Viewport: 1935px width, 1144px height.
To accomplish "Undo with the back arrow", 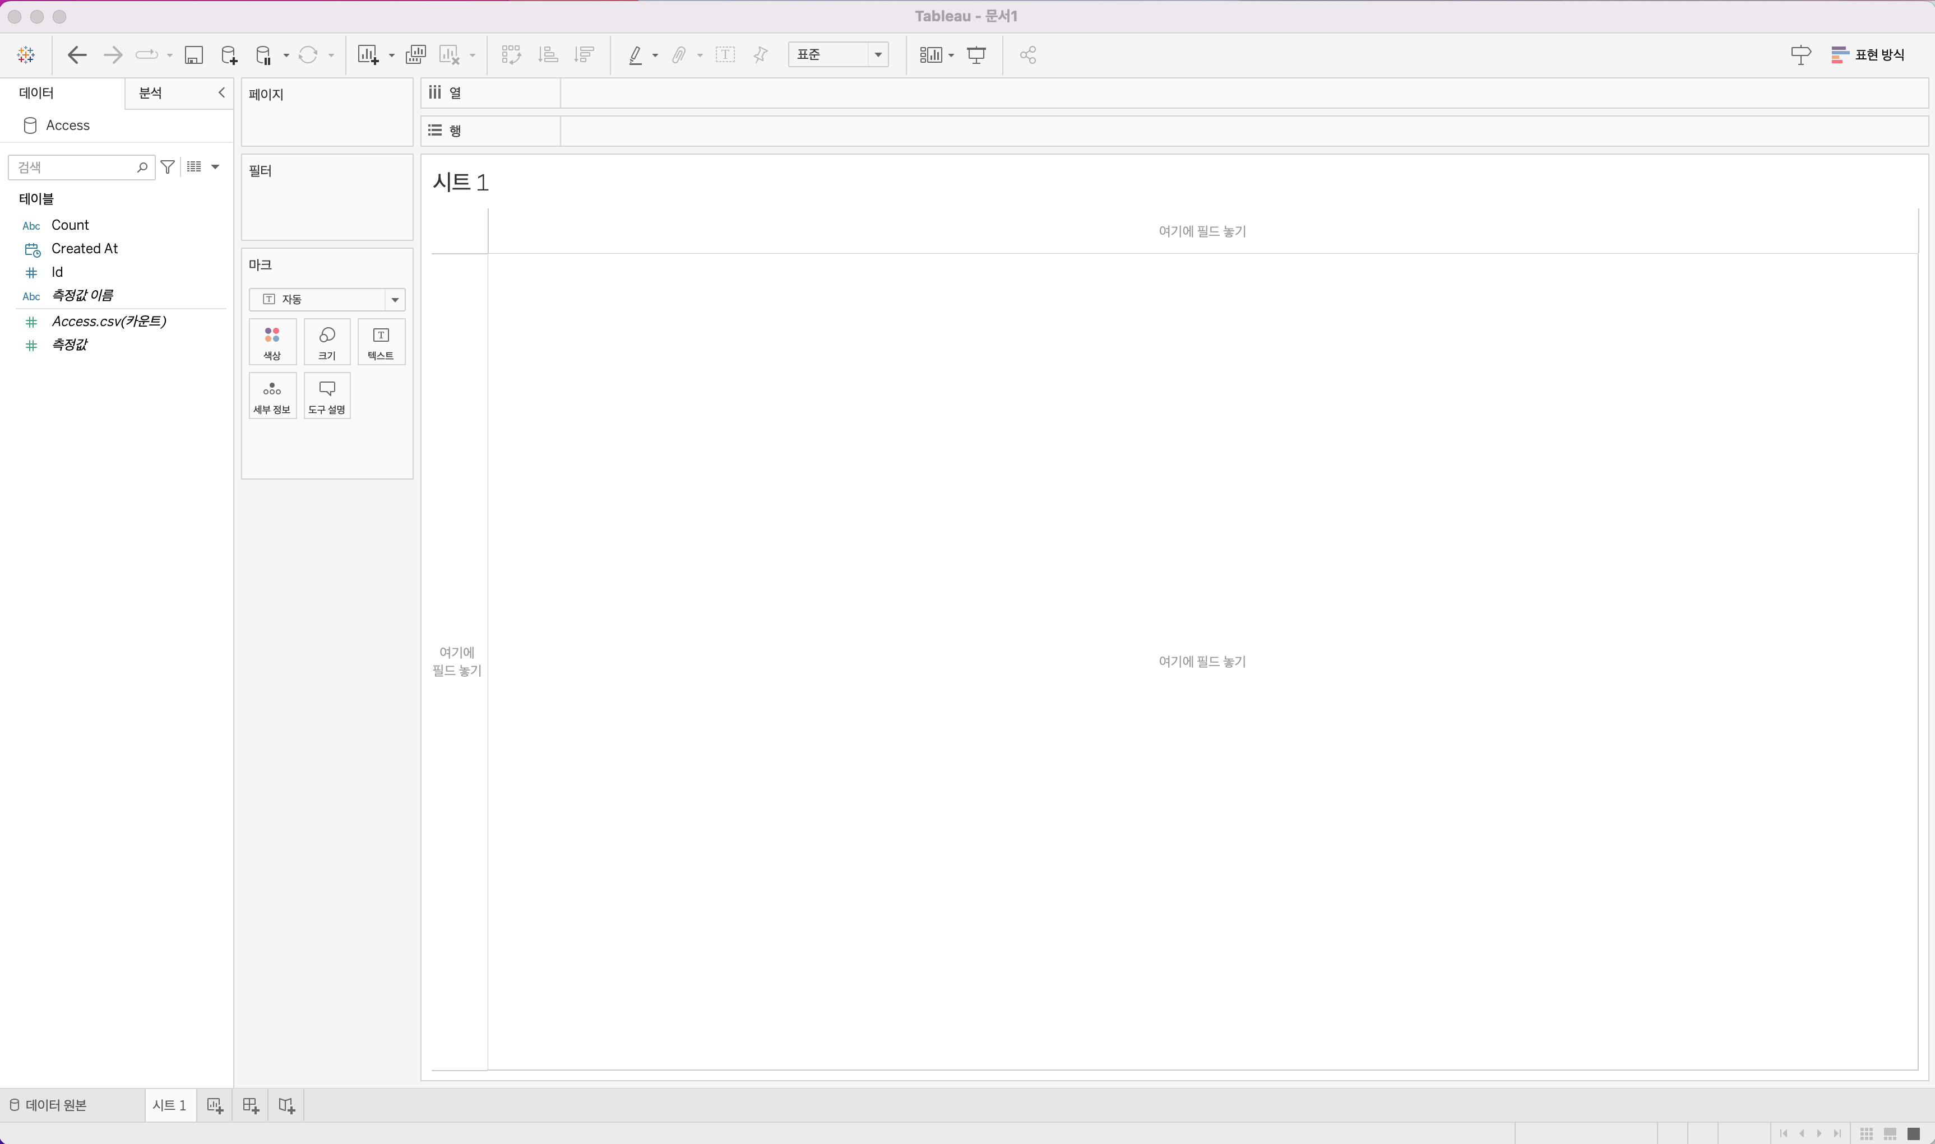I will coord(76,55).
